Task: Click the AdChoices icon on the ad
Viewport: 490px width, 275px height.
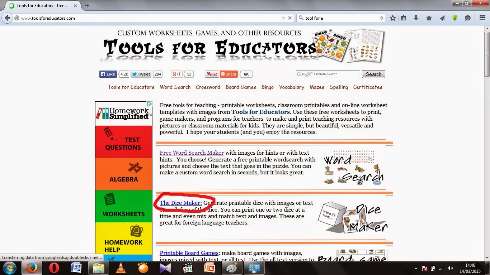Action: click(x=150, y=104)
